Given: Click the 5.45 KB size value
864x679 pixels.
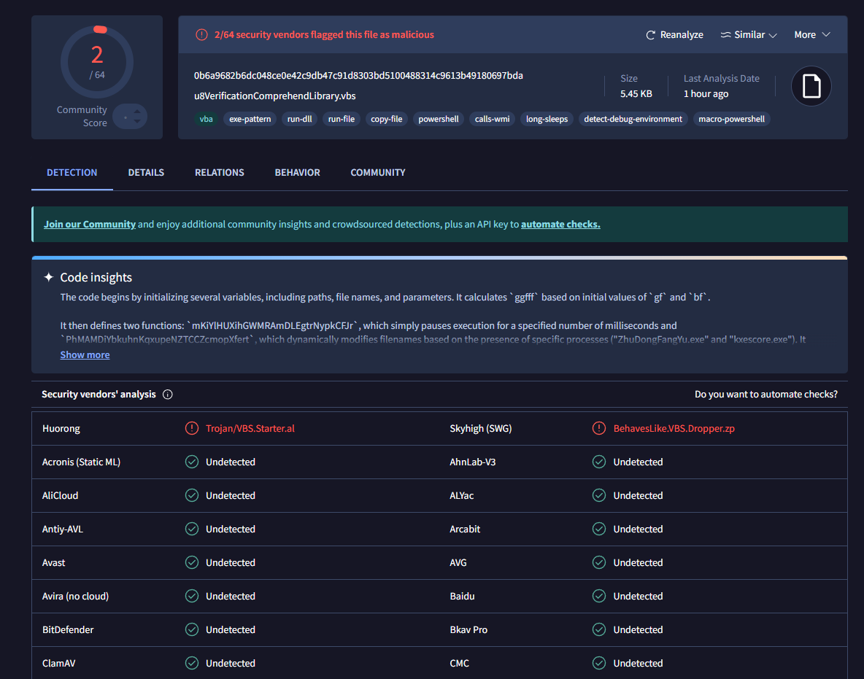Looking at the screenshot, I should (x=636, y=93).
